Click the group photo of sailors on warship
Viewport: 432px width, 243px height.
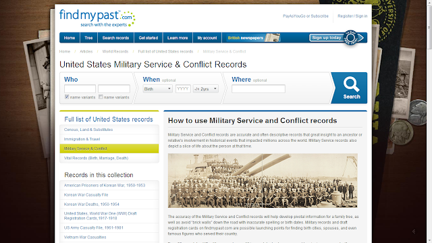[263, 180]
